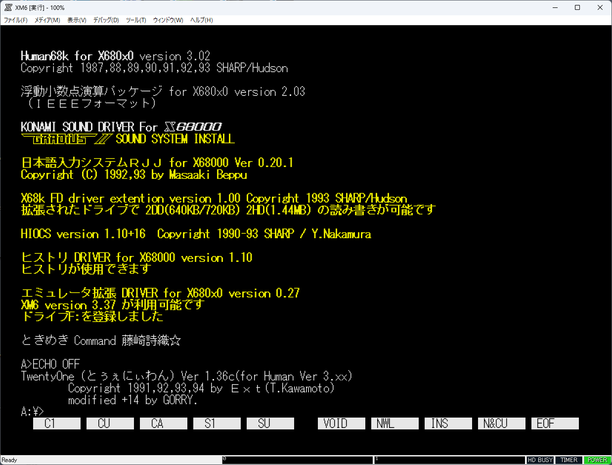The height and width of the screenshot is (465, 612).
Task: Maximize the XM6 emulator window
Action: click(577, 8)
